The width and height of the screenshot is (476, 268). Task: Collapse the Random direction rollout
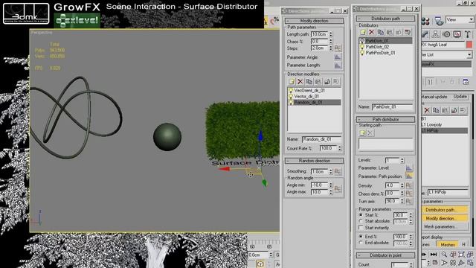click(314, 161)
